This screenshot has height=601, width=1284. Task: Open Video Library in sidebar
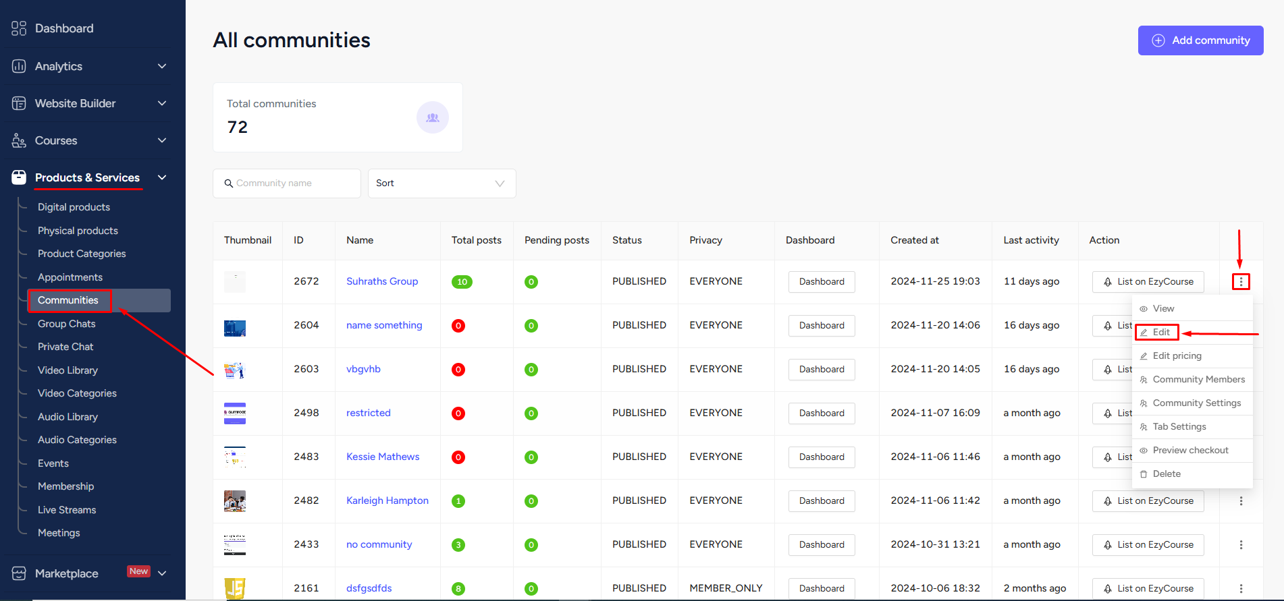[x=68, y=370]
